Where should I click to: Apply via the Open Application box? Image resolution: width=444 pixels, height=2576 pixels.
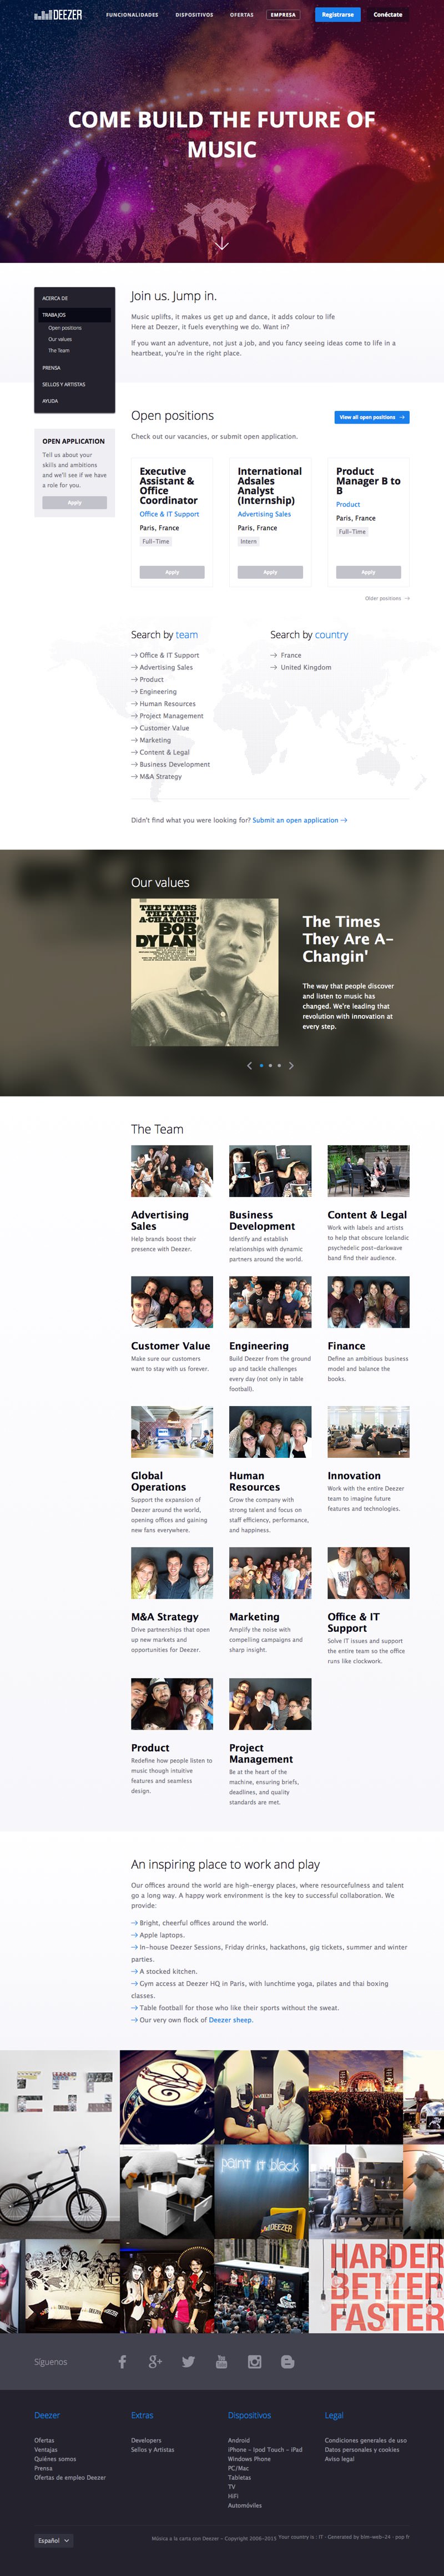[x=74, y=502]
